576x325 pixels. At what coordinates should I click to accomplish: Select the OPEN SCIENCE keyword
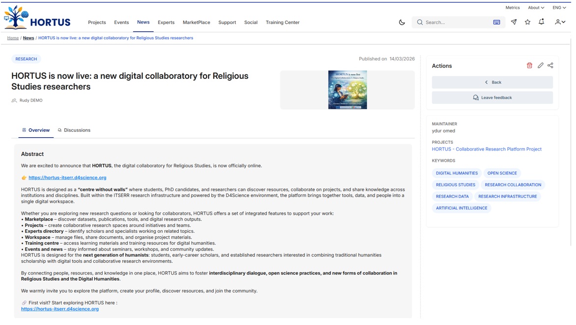click(502, 173)
